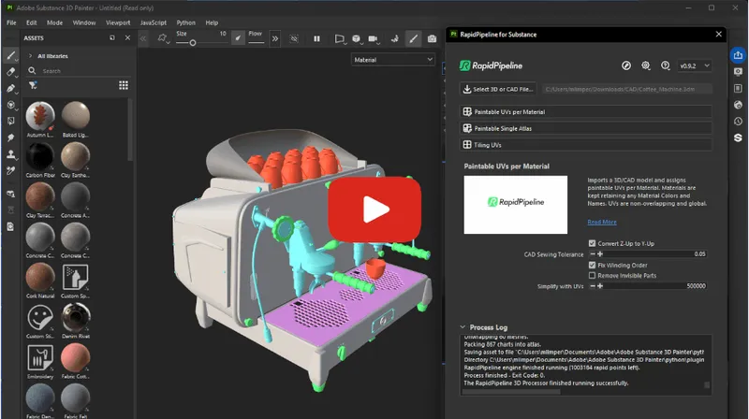
Task: Select the Polygon Fill tool
Action: [x=10, y=105]
